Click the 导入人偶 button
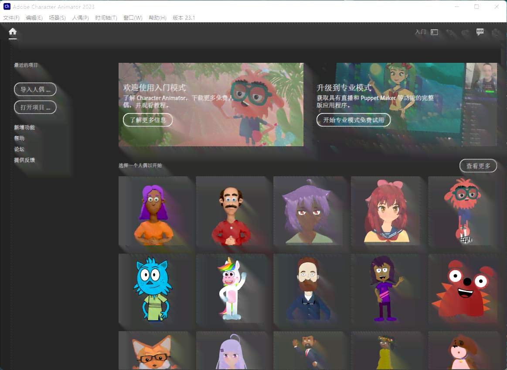The image size is (507, 370). 35,89
